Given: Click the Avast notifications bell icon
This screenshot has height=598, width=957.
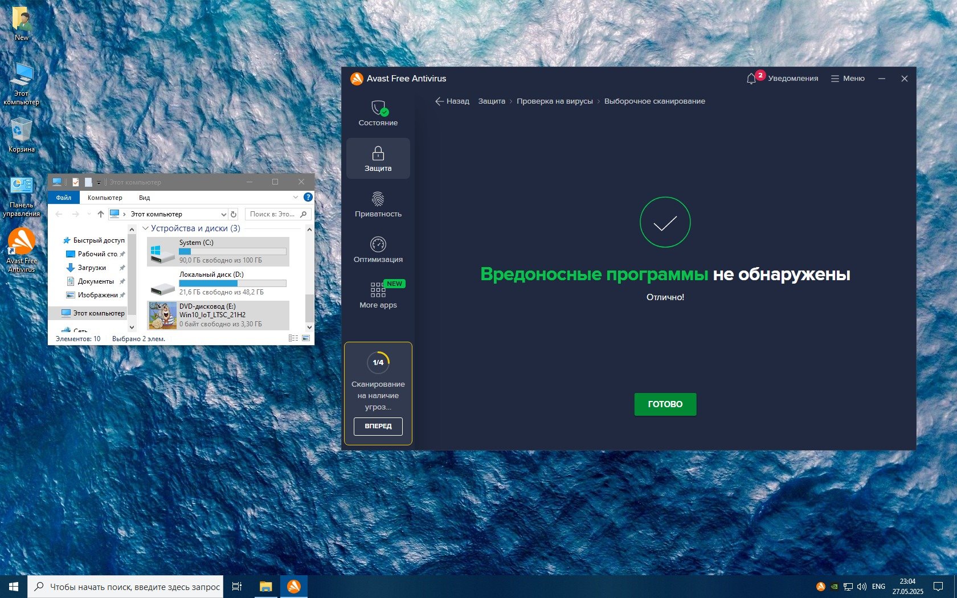Looking at the screenshot, I should pos(751,79).
